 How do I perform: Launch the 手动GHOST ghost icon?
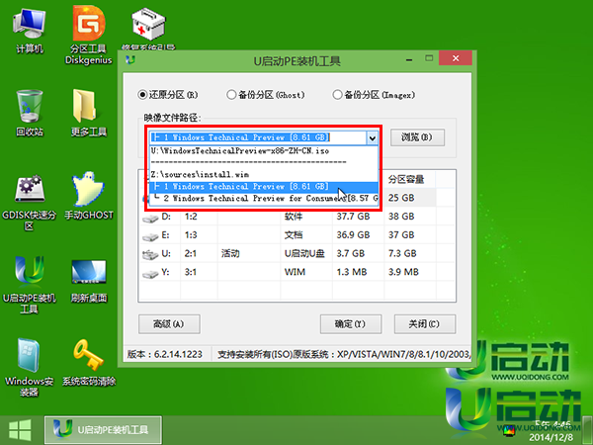tap(89, 196)
